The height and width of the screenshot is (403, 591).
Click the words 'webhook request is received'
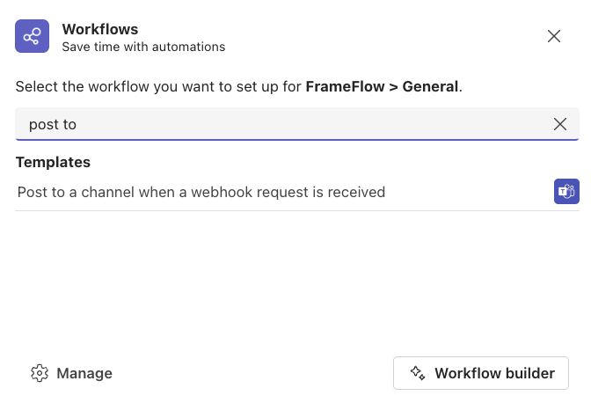[288, 193]
